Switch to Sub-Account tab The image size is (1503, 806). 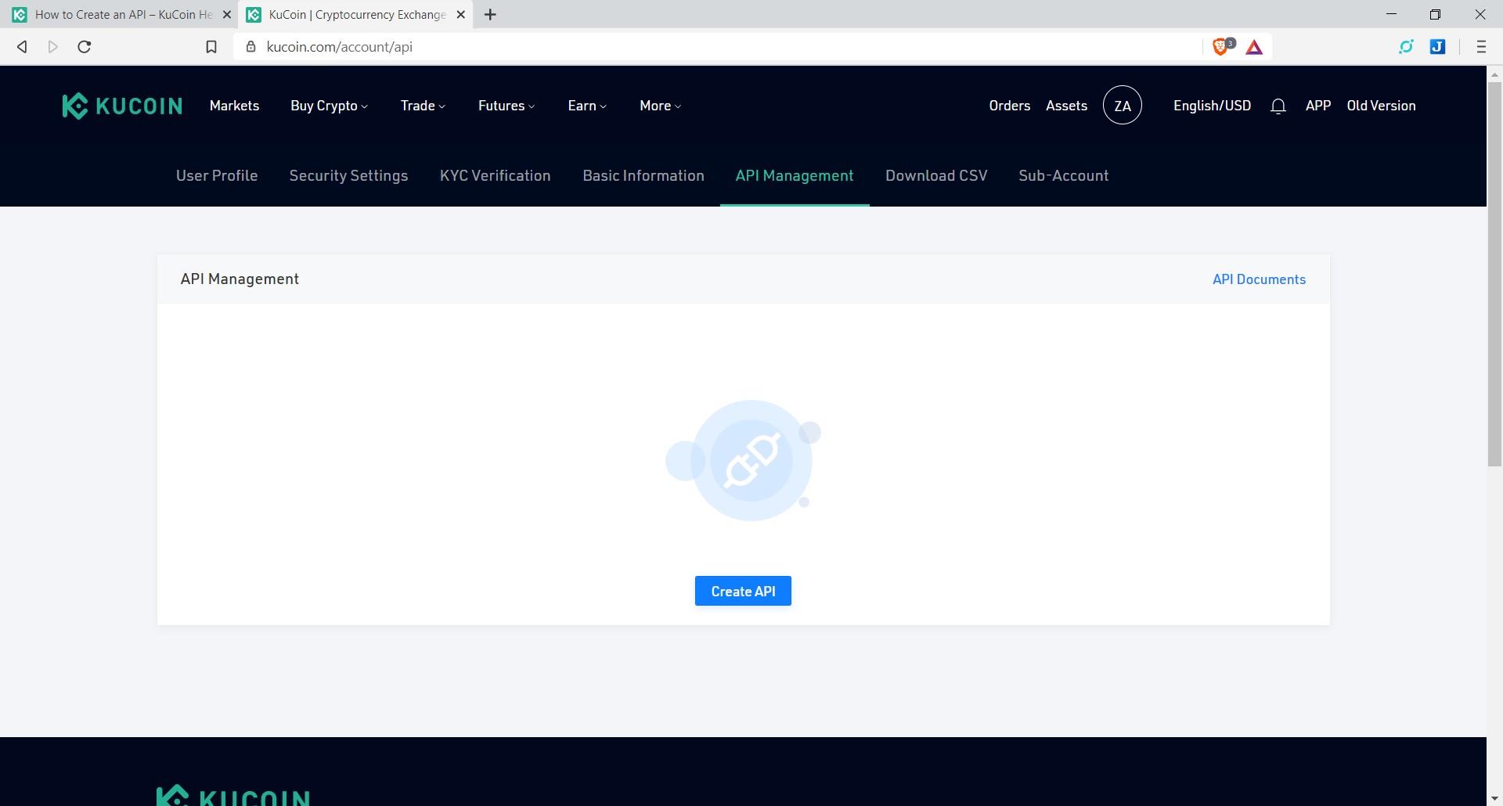click(1064, 175)
